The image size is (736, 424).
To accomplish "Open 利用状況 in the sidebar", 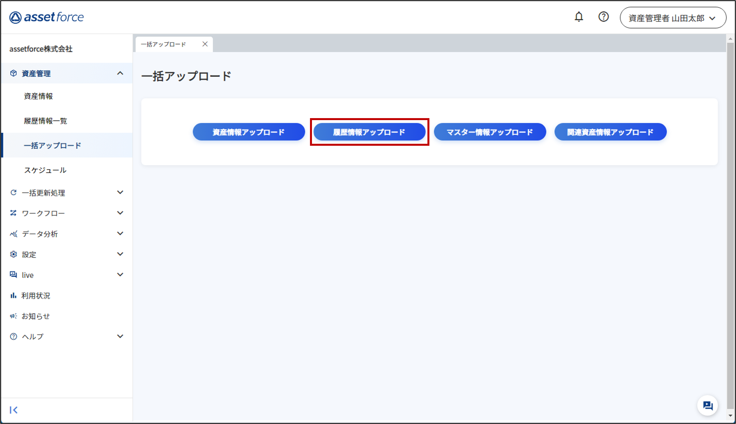I will click(36, 295).
